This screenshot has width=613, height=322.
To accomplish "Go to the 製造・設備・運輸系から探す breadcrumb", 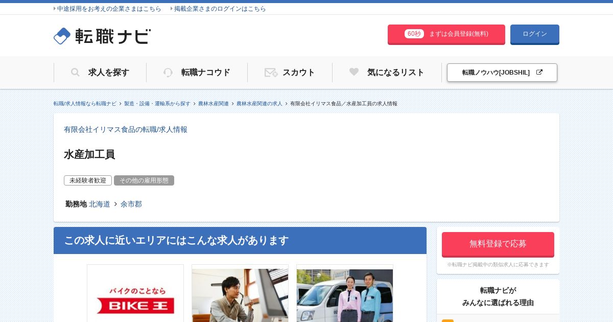I will (x=157, y=104).
